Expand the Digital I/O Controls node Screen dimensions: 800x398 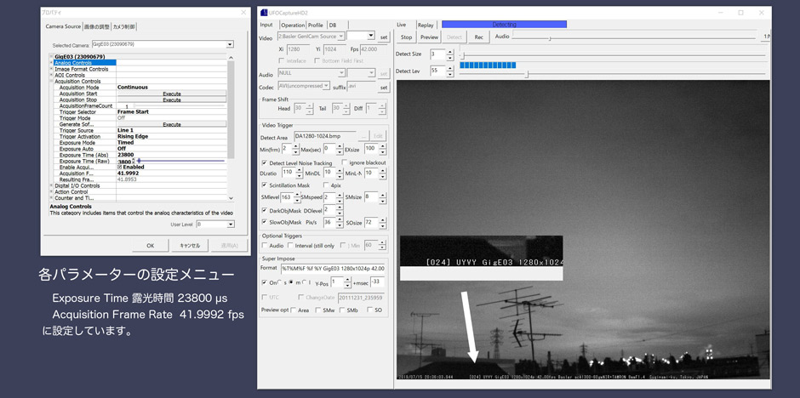[x=52, y=185]
